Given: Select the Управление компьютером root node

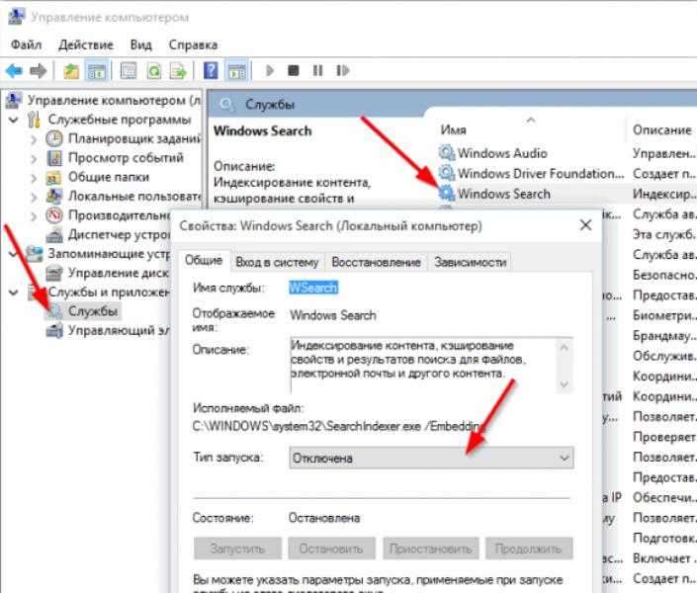Looking at the screenshot, I should click(113, 101).
